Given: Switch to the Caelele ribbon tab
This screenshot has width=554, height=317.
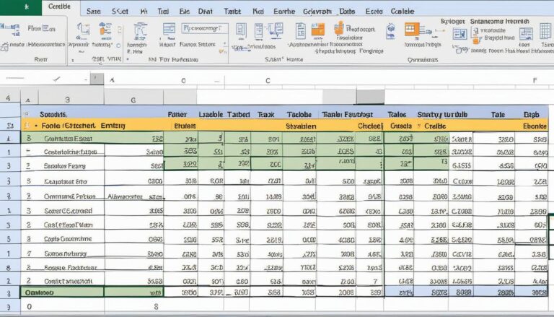Looking at the screenshot, I should point(403,12).
